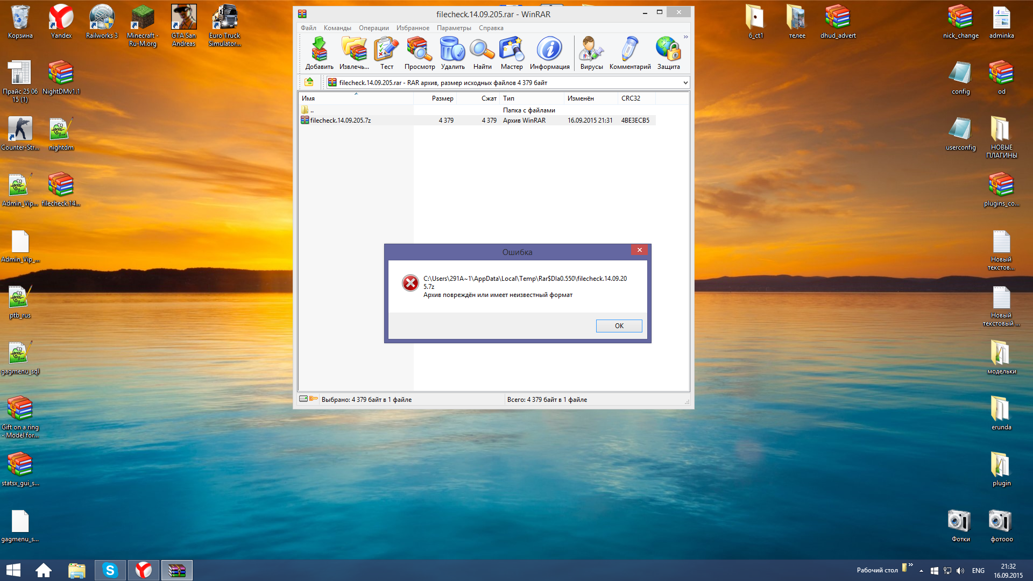1033x581 pixels.
Task: Sort by the Сжат column header
Action: [478, 98]
